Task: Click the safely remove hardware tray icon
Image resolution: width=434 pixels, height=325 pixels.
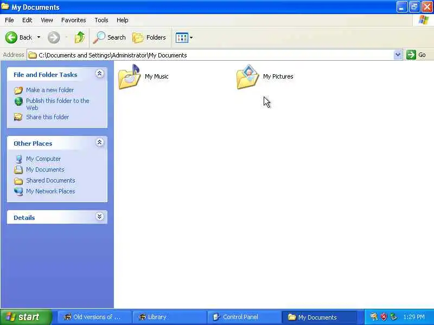Action: [x=393, y=317]
